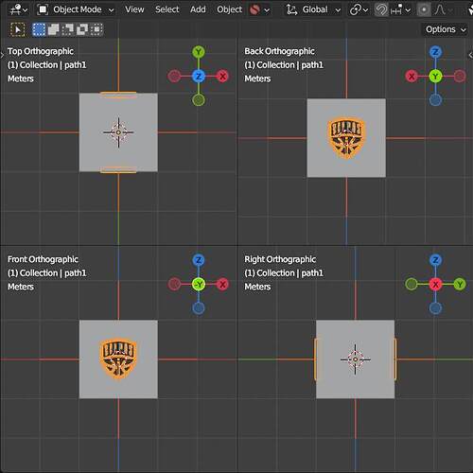473x473 pixels.
Task: Click the Y center in Back view gizmo
Action: [435, 76]
